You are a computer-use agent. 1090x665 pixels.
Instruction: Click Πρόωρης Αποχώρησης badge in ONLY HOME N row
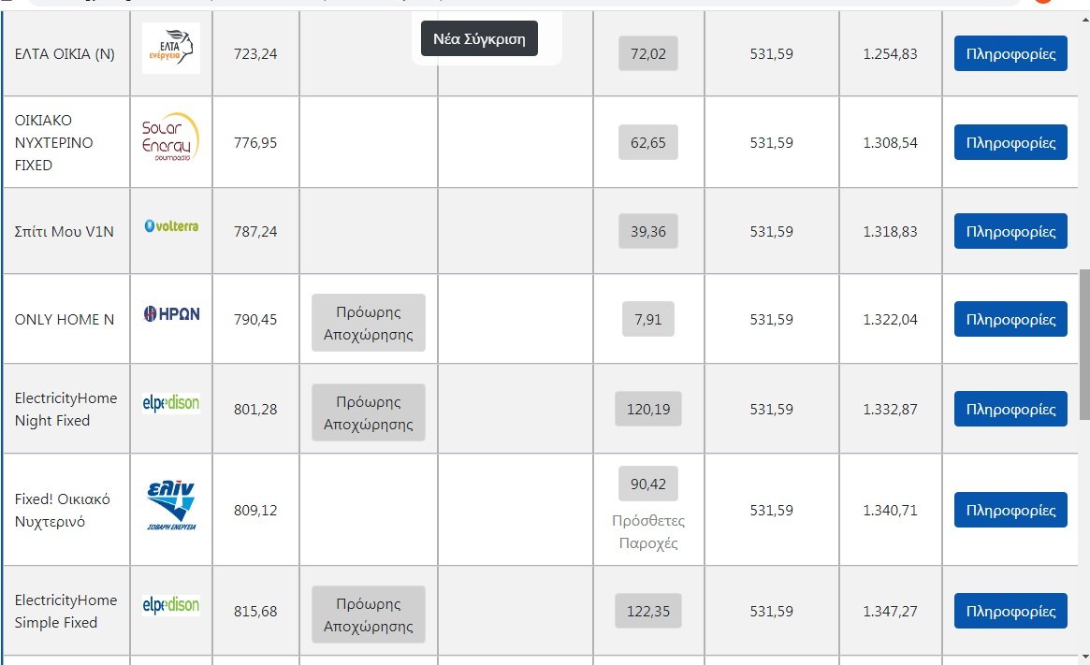[369, 323]
